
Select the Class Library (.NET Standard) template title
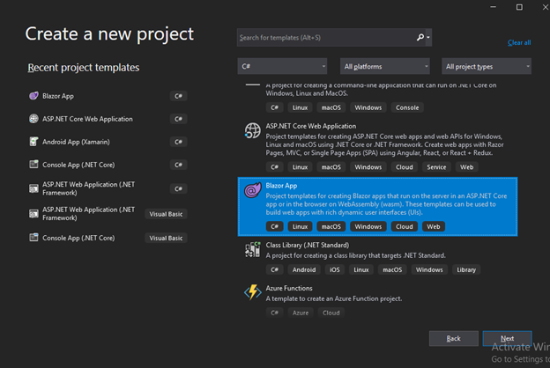[x=308, y=245]
